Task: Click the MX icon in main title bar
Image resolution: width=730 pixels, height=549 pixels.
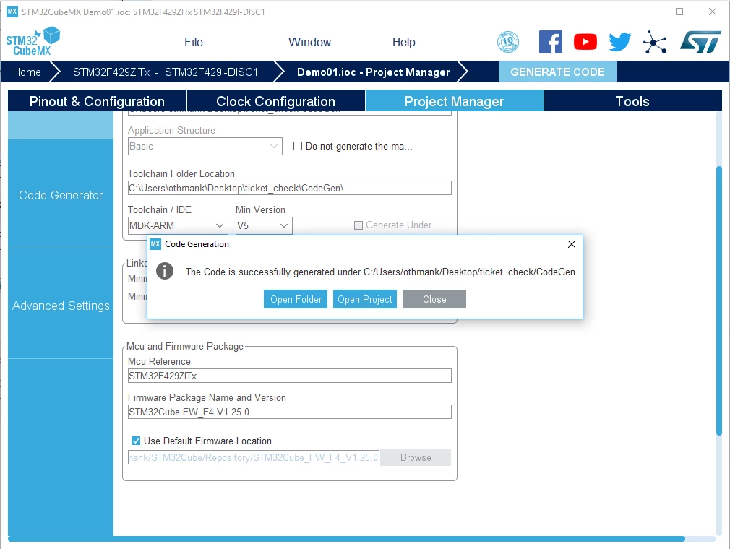Action: tap(12, 12)
